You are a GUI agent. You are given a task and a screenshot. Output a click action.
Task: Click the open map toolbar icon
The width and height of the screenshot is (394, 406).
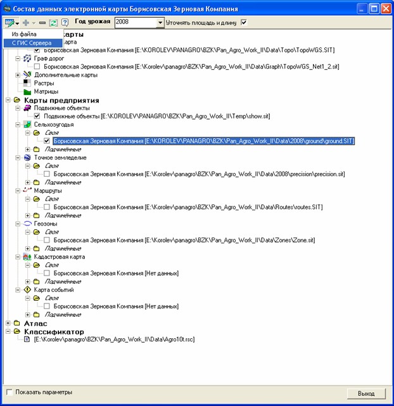[x=10, y=22]
